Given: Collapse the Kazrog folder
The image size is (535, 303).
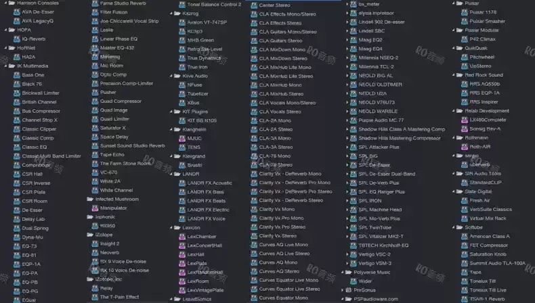Looking at the screenshot, I should pos(171,14).
